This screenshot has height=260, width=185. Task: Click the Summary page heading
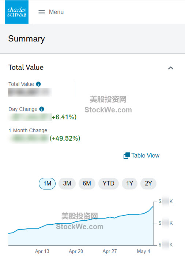coord(27,39)
